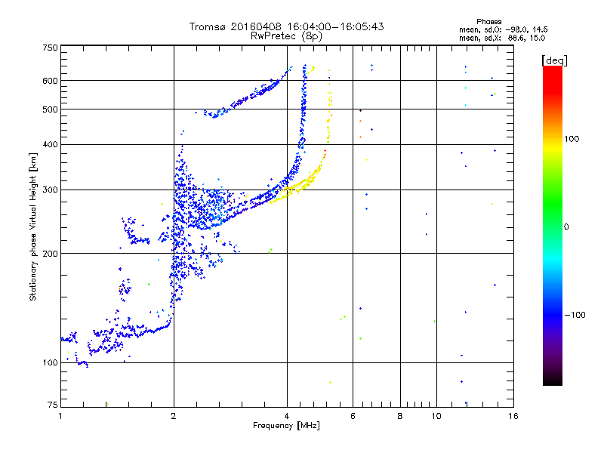The width and height of the screenshot is (604, 453).
Task: Click the y-axis tick label '200'
Action: 50,254
